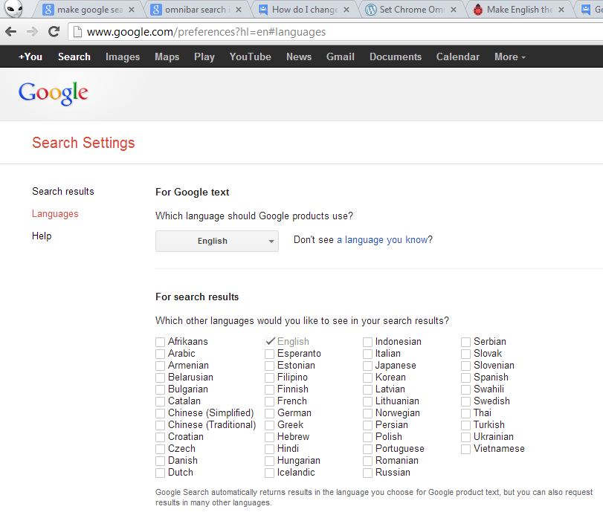This screenshot has height=518, width=603.
Task: Select 'Search results' in sidebar
Action: (63, 191)
